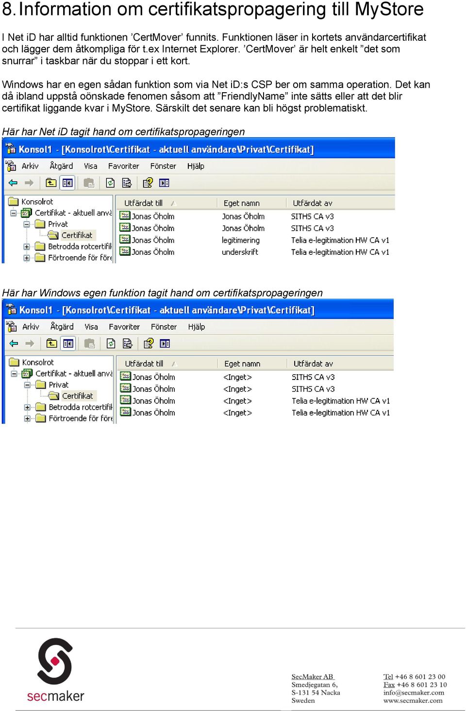The width and height of the screenshot is (466, 711).
Task: Click the secmaker logo in the footer
Action: coord(55,670)
